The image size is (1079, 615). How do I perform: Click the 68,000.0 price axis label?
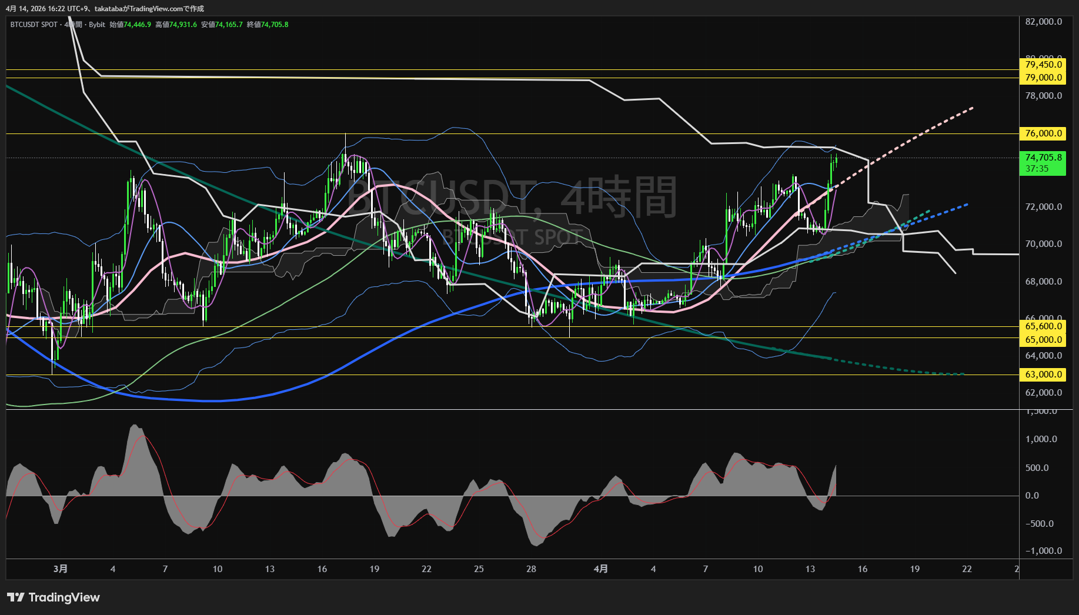click(1043, 282)
